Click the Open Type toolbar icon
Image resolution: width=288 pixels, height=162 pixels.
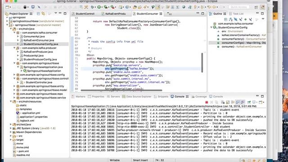135,7
